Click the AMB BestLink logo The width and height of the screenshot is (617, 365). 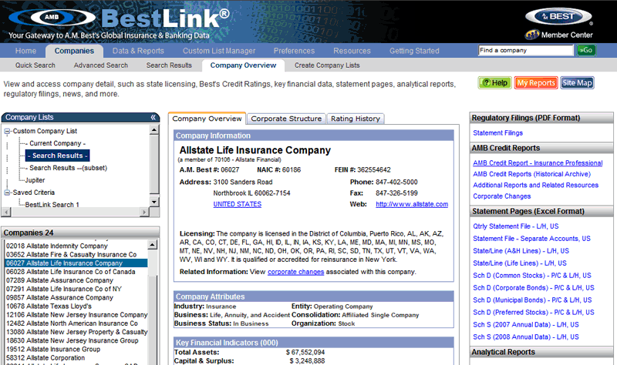coord(120,18)
